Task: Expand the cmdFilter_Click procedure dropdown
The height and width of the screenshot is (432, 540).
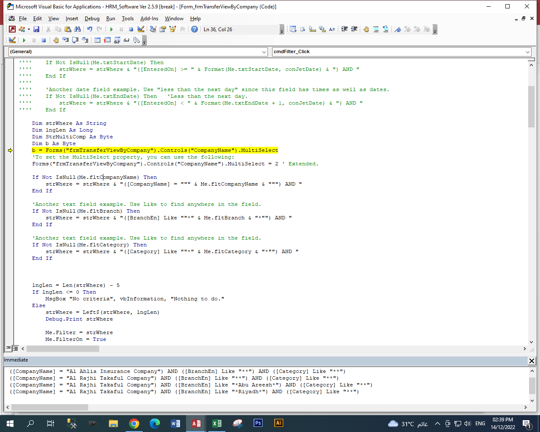Action: (527, 52)
